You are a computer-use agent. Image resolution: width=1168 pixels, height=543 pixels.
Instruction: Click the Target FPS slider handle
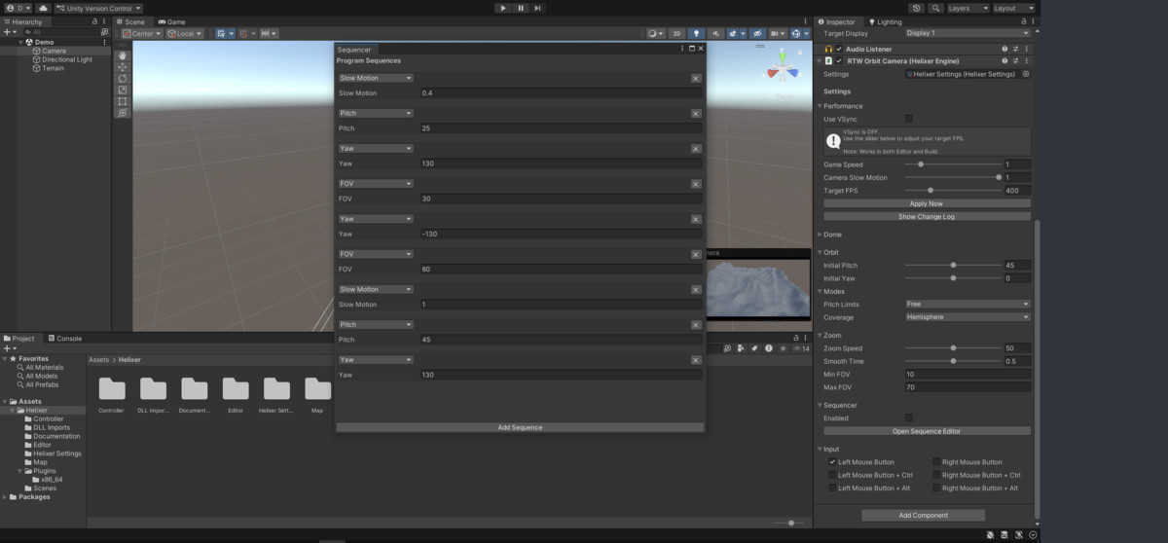(931, 190)
